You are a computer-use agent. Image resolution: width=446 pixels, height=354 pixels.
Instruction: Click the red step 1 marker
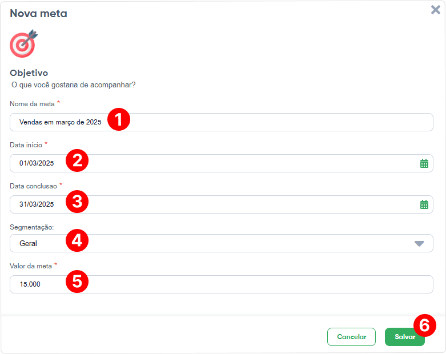coord(119,119)
